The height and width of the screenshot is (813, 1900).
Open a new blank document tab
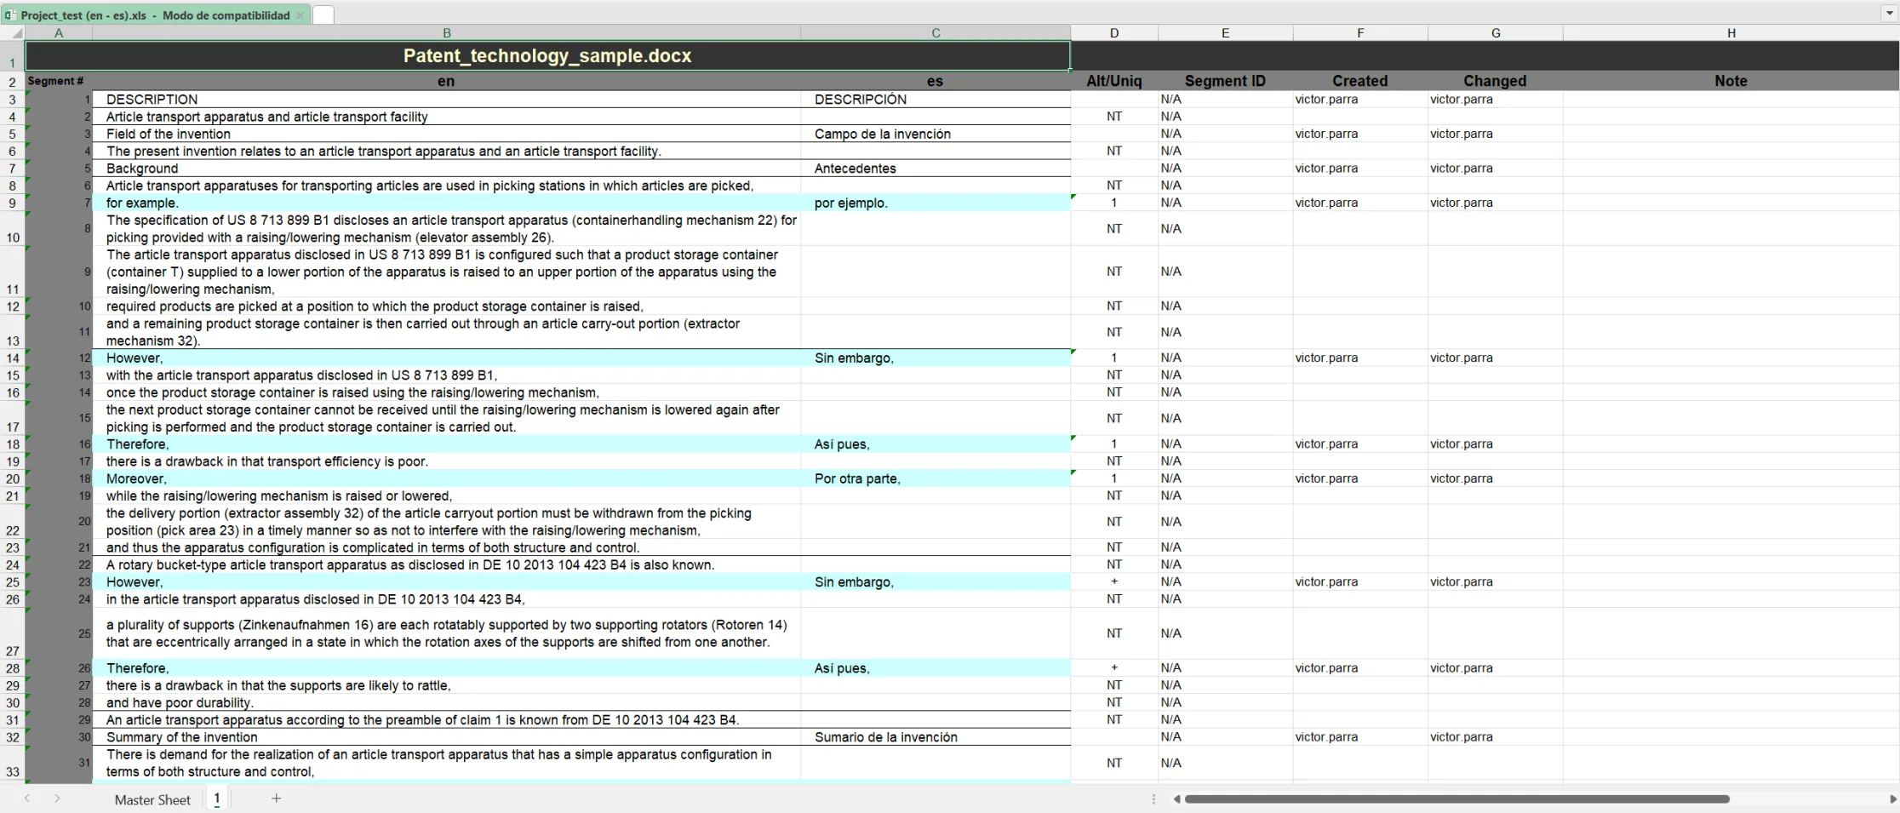323,14
